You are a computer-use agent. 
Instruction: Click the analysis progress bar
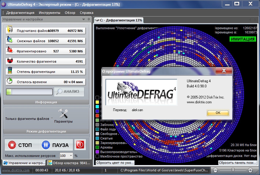click(x=29, y=92)
